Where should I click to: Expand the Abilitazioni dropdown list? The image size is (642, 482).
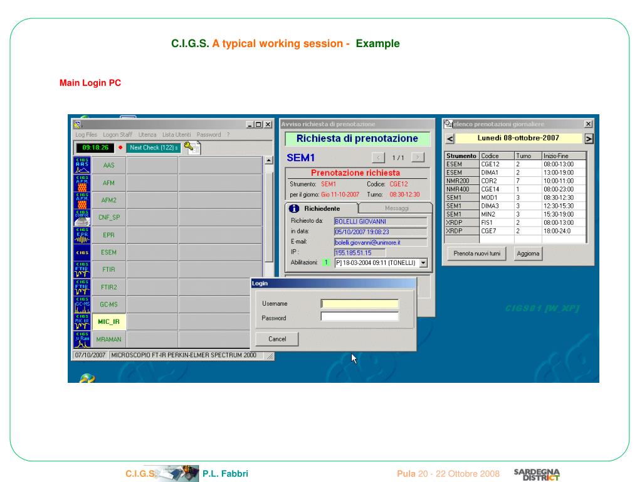(423, 263)
